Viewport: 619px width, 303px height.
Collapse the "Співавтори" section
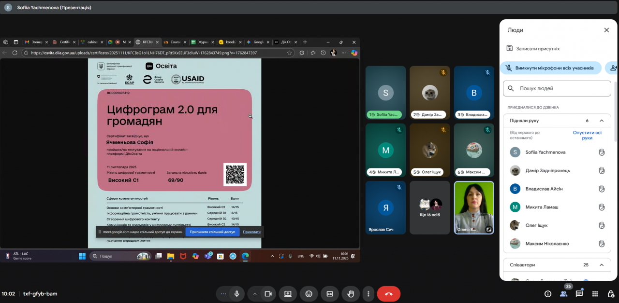(x=602, y=265)
